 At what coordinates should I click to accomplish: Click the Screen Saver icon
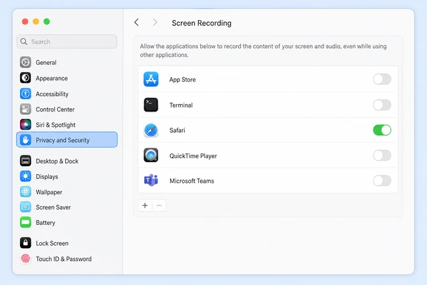25,207
